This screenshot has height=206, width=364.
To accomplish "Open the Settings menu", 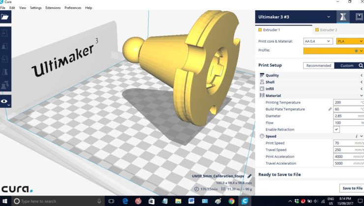I will (x=36, y=8).
